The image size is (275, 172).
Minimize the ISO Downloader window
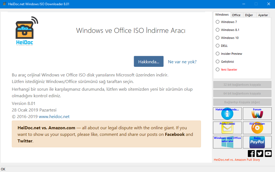243,4
